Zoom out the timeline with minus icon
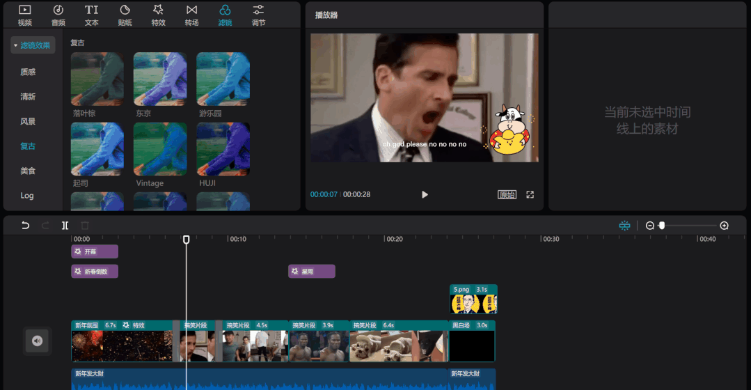 pyautogui.click(x=650, y=225)
